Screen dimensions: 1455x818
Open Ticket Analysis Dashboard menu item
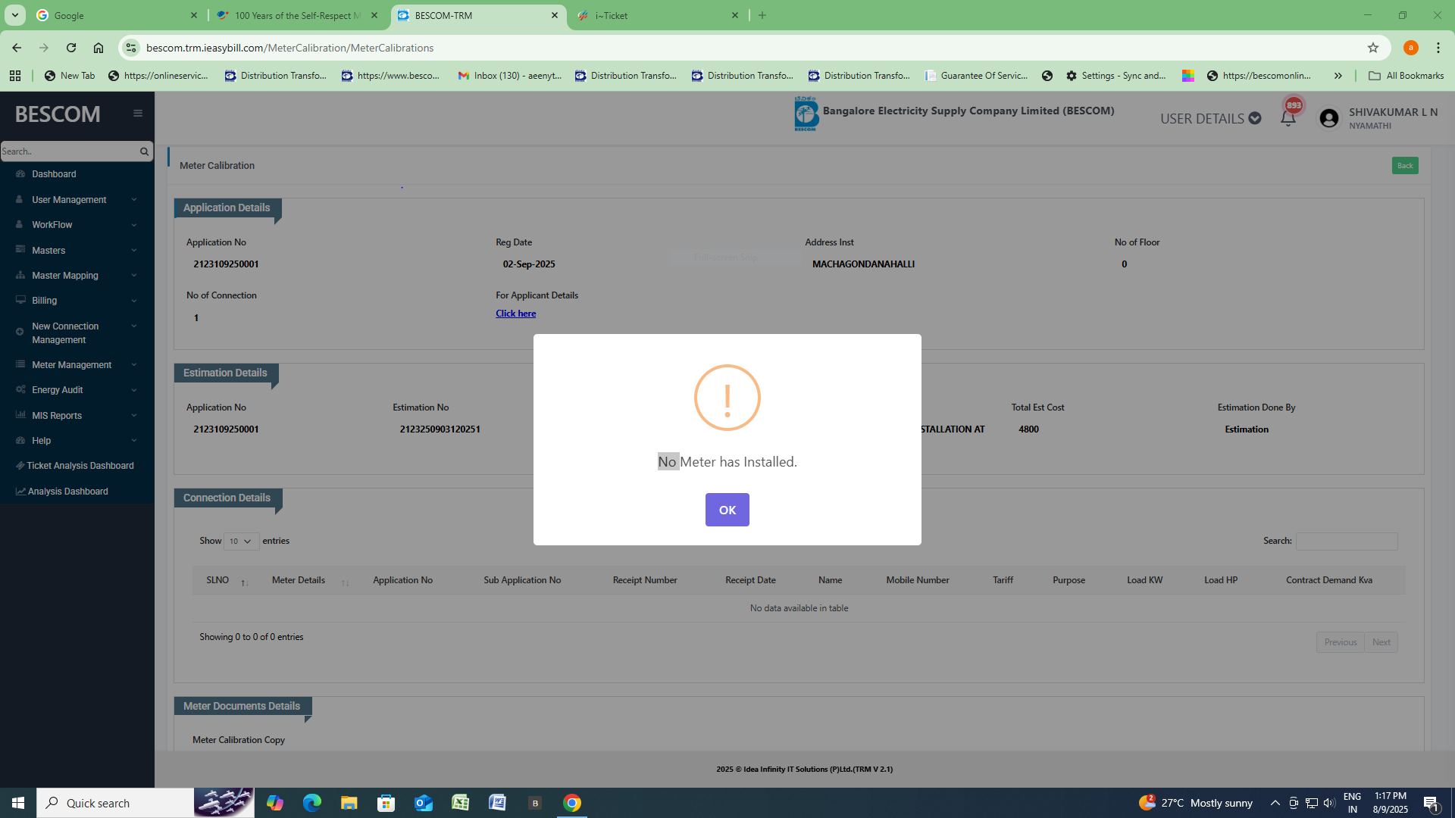tap(80, 466)
